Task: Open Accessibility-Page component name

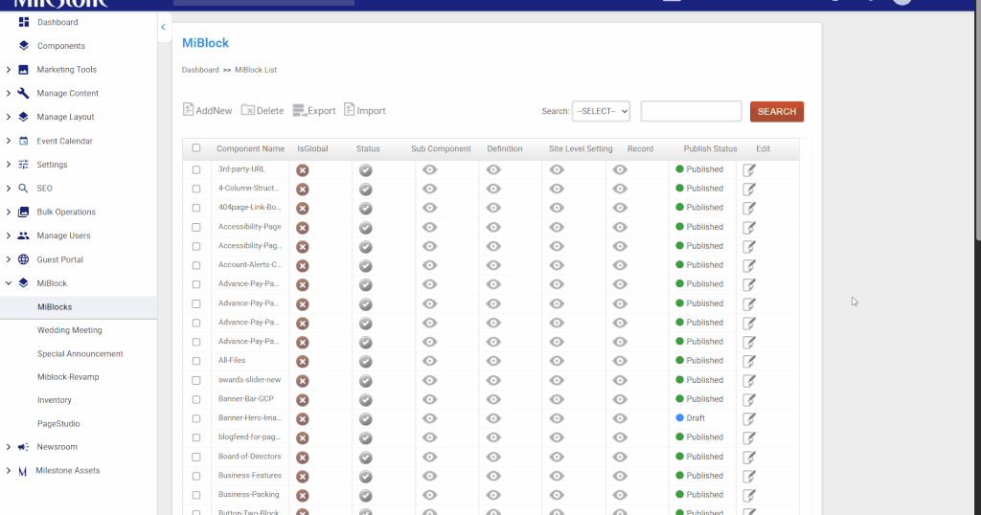Action: (250, 227)
